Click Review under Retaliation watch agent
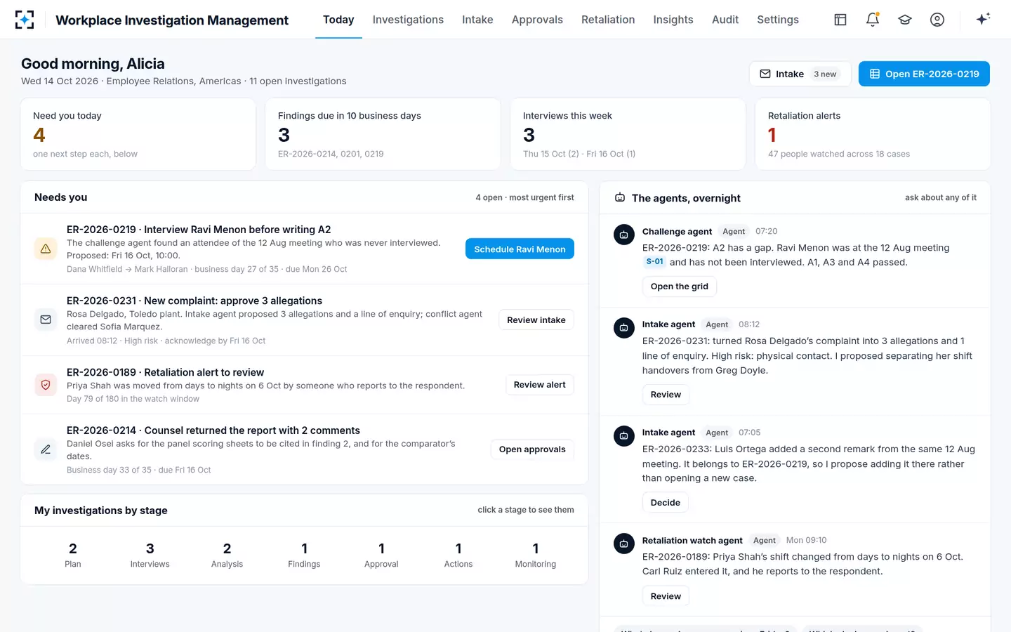 coord(666,596)
